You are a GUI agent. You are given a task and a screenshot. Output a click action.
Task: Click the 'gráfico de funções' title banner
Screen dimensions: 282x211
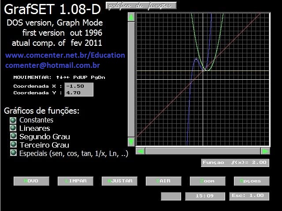coord(141,5)
